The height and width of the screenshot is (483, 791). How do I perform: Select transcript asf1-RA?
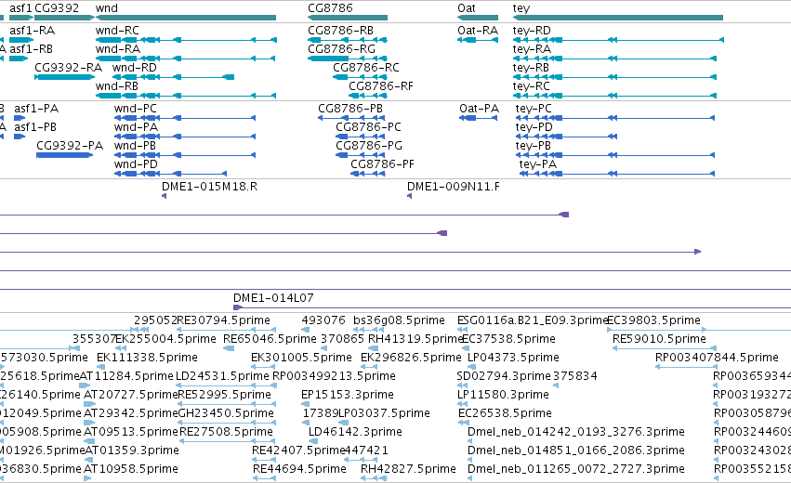32,31
